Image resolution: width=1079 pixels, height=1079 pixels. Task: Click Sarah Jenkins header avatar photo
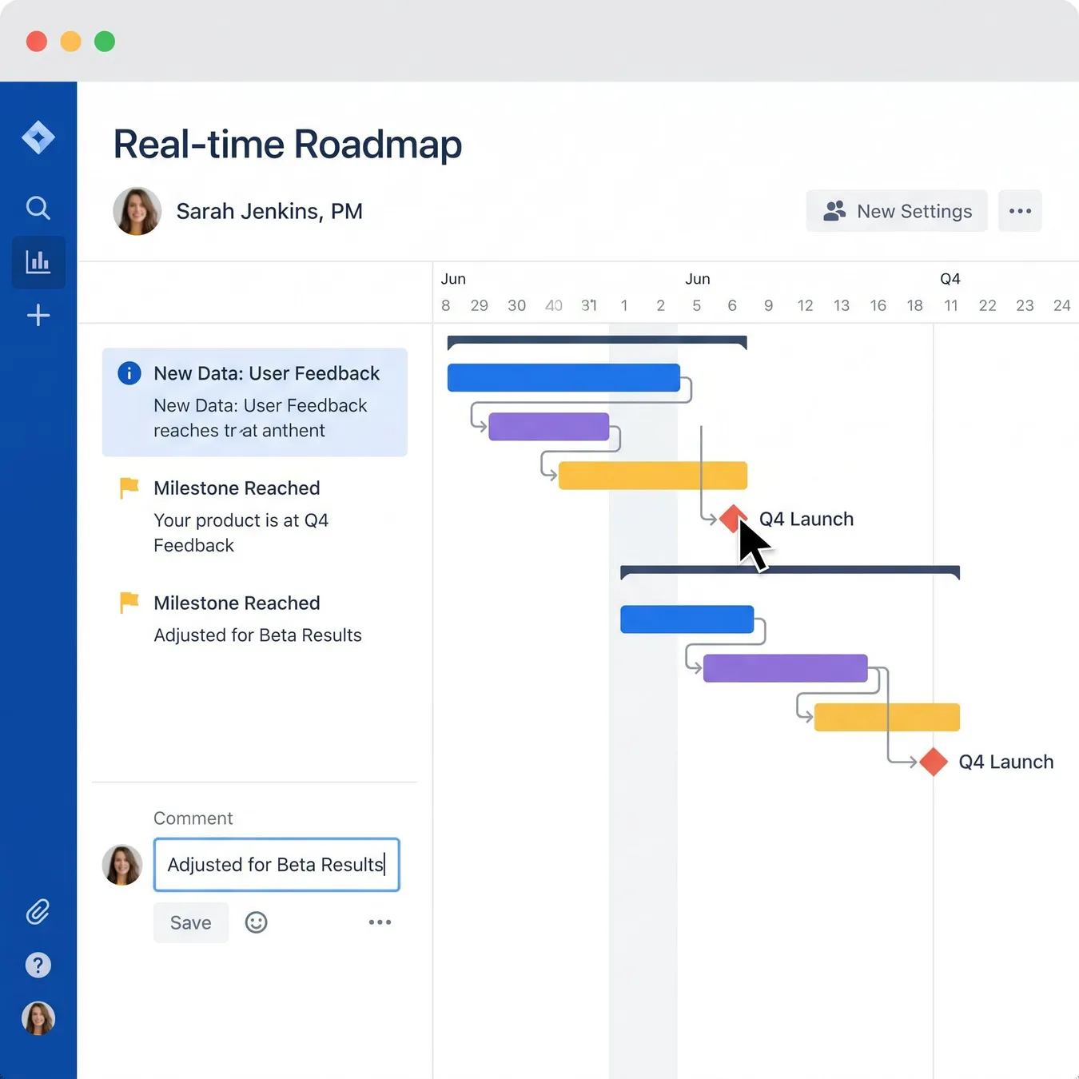click(137, 211)
